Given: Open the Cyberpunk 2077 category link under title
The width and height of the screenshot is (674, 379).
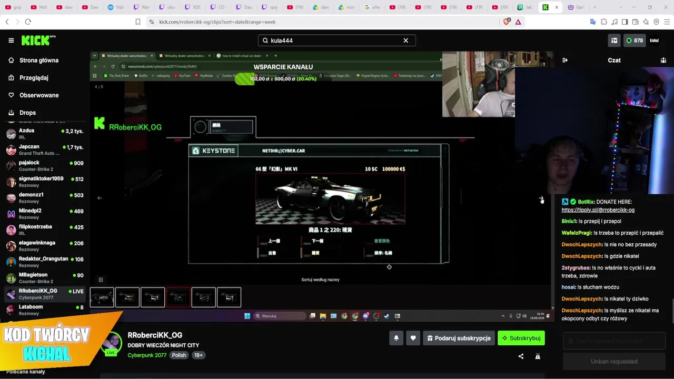Looking at the screenshot, I should click(x=147, y=355).
